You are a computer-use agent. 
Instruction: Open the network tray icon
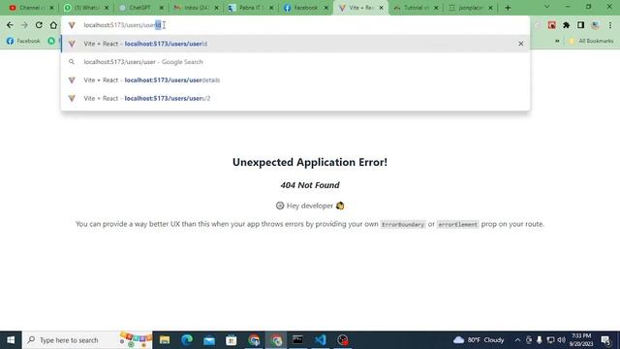550,340
